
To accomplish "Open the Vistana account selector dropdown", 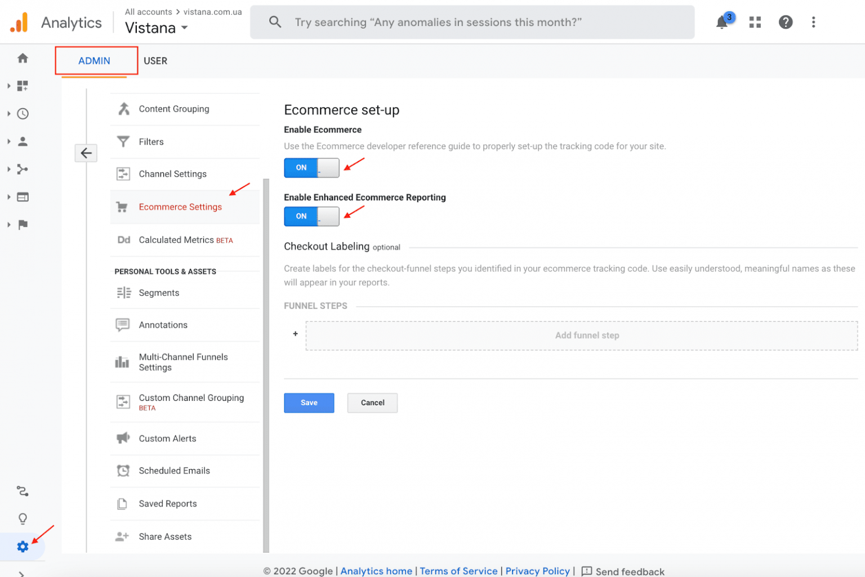I will point(156,28).
